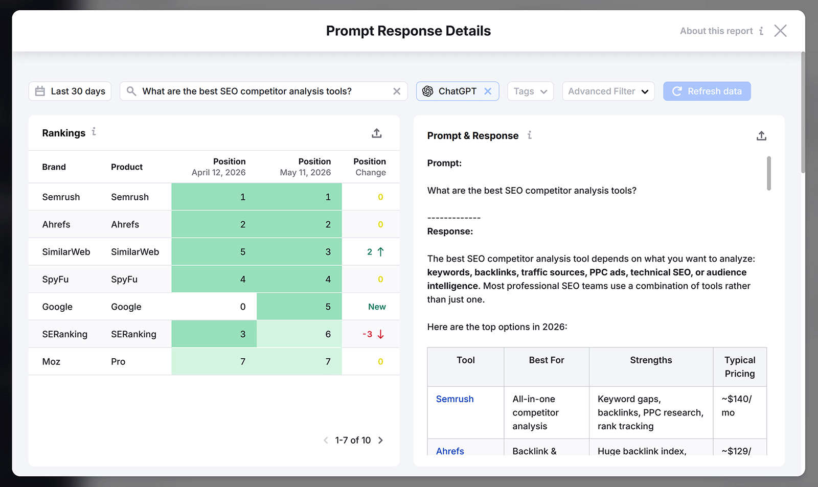Select the SERanking brand row

214,334
